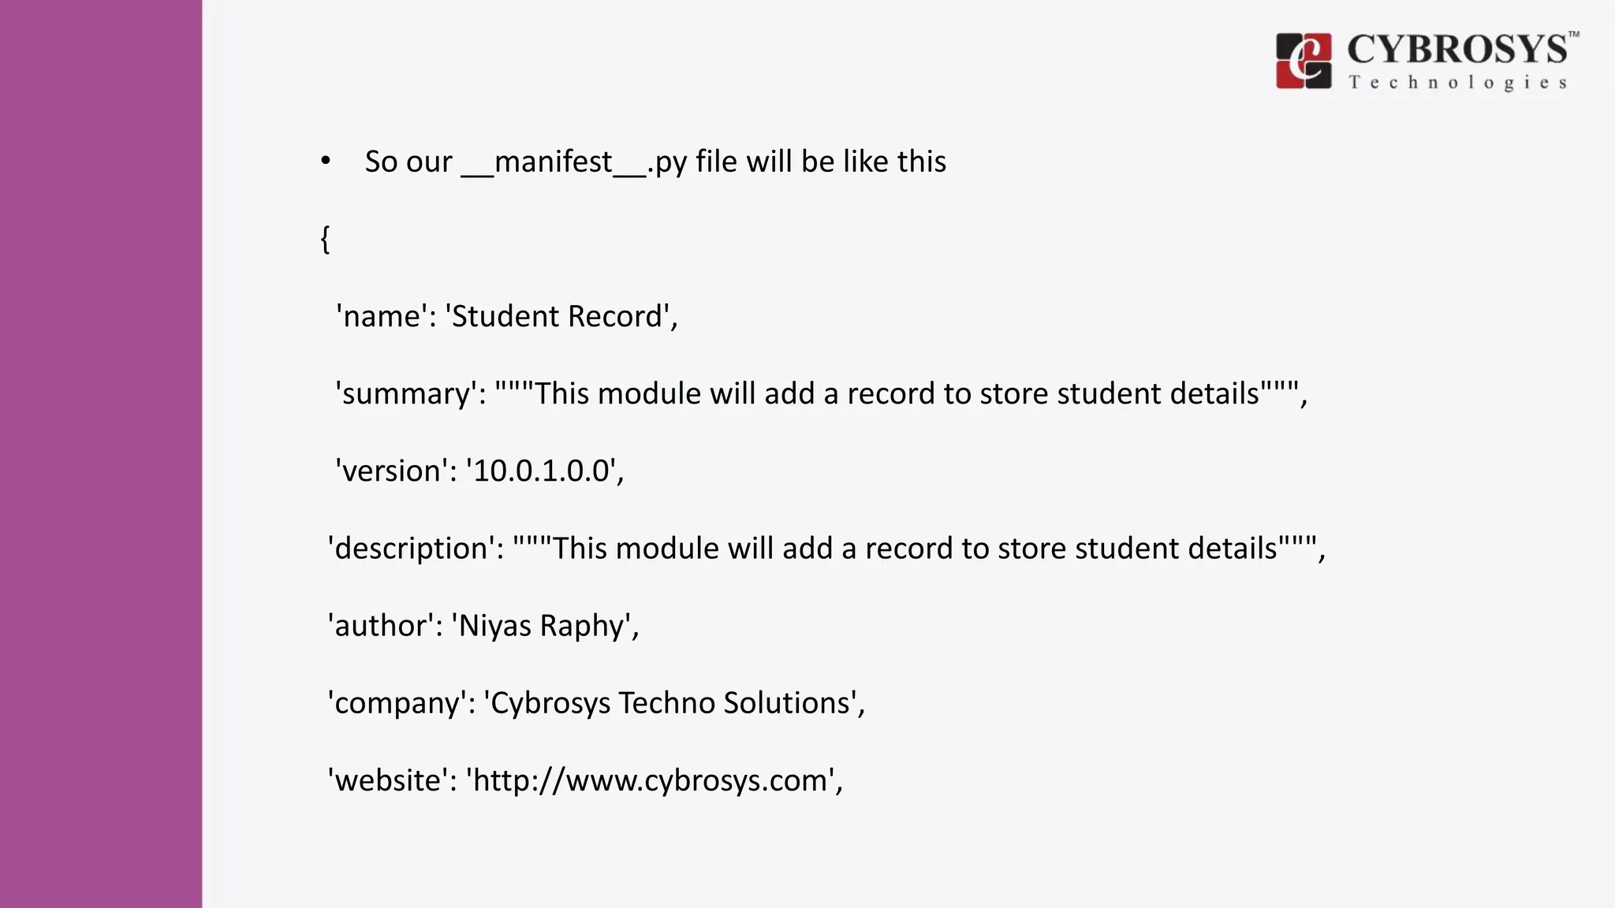Click the phrase 'file will be like this'
This screenshot has height=908, width=1615.
click(820, 162)
